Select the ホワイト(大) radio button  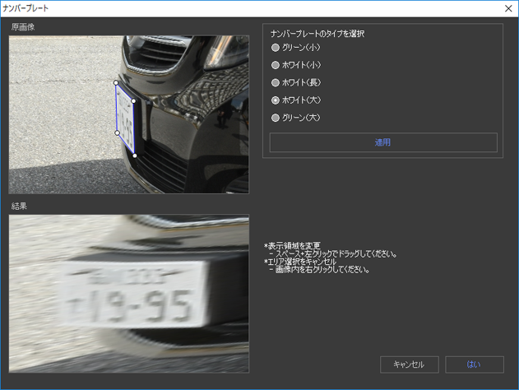point(276,100)
